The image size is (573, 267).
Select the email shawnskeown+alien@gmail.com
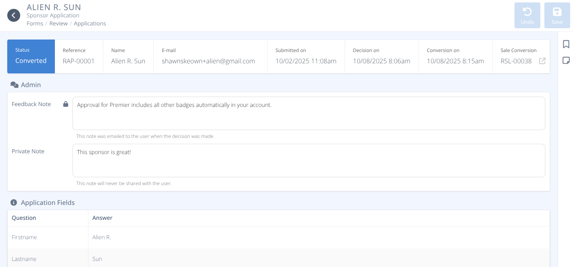(208, 61)
